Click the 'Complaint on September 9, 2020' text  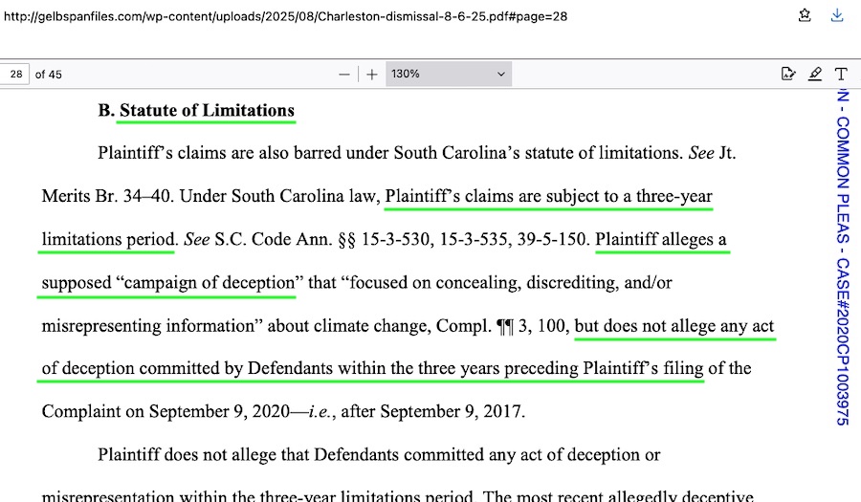point(153,412)
